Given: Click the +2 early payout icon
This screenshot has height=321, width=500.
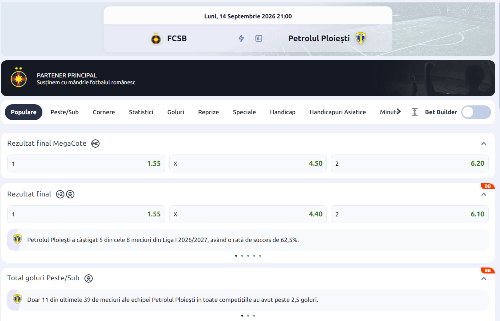Looking at the screenshot, I should (60, 194).
